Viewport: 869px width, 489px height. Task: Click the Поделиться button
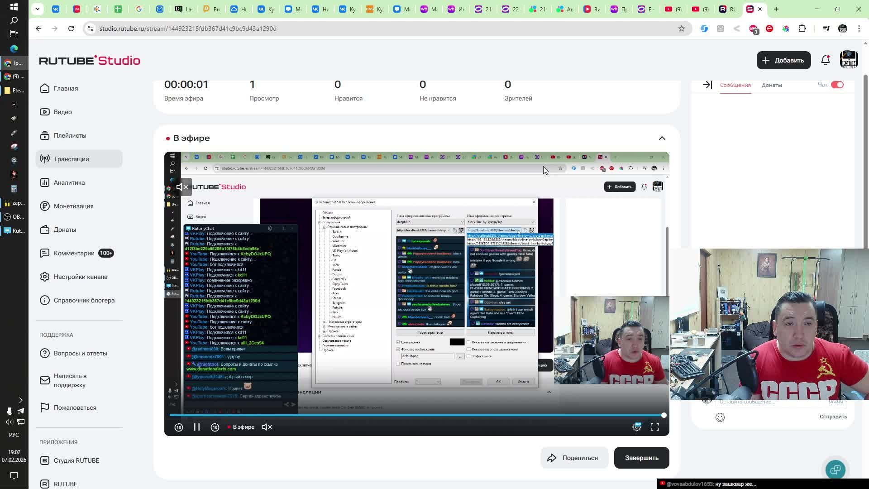pos(573,458)
